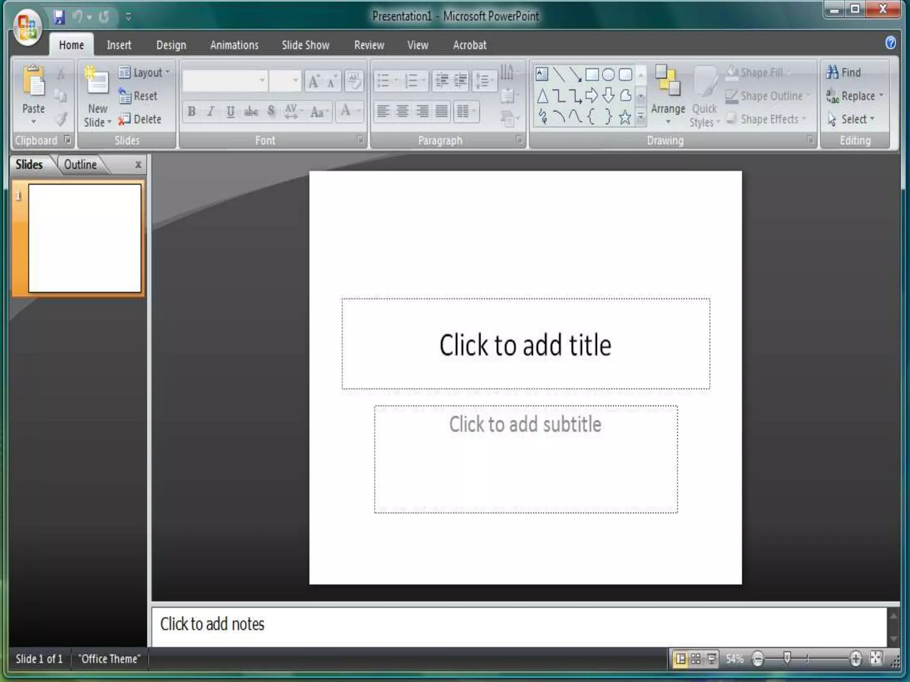Toggle center text alignment
The height and width of the screenshot is (682, 910).
tap(402, 111)
